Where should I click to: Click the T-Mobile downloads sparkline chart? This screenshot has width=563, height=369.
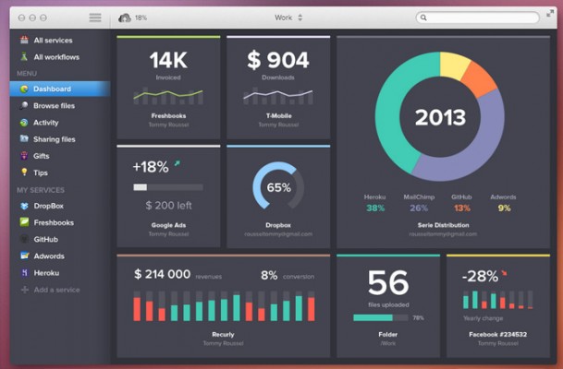click(278, 96)
